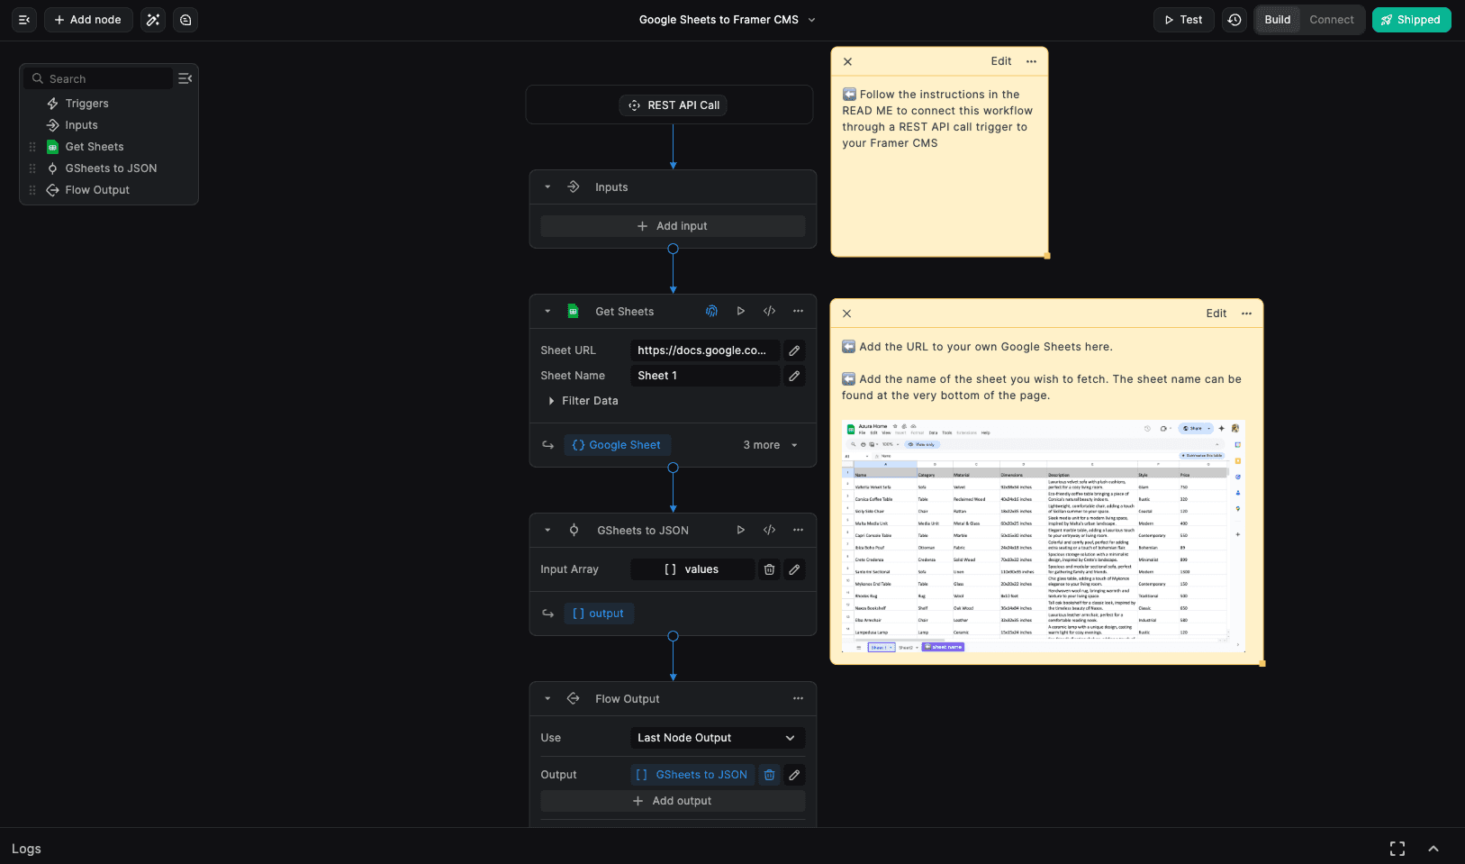Open the Last Node Output dropdown
The image size is (1465, 864).
[718, 738]
